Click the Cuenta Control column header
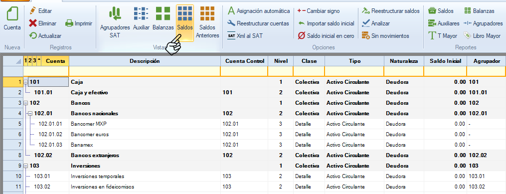The width and height of the screenshot is (506, 194). 244,61
